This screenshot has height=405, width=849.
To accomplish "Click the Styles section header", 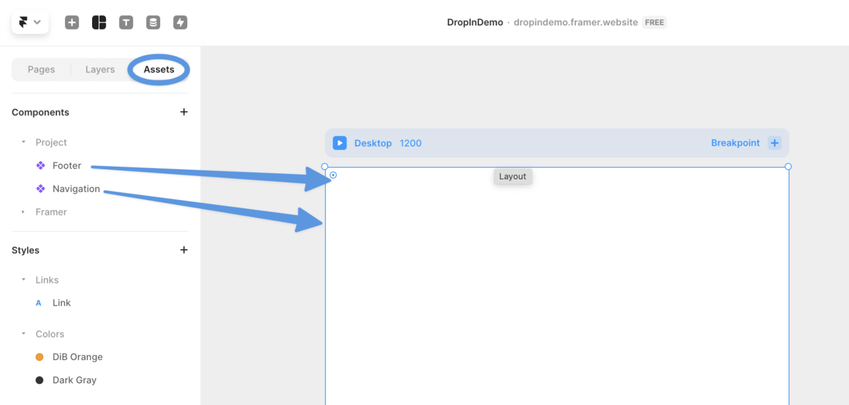I will tap(25, 250).
